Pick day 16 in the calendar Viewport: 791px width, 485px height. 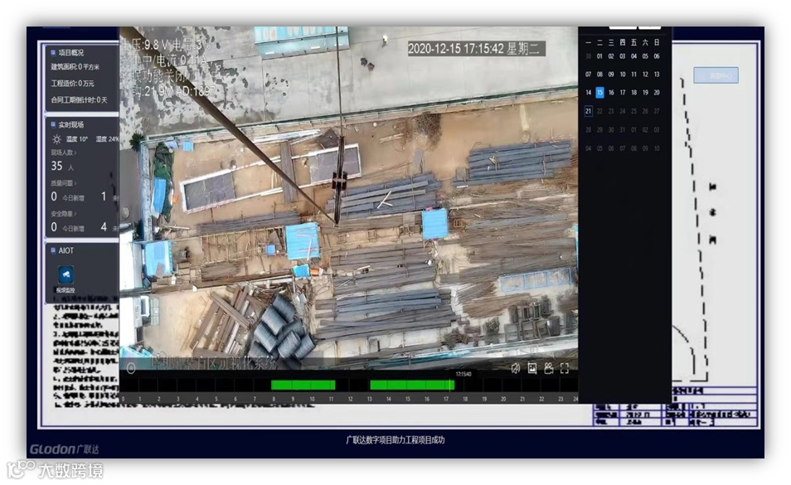(x=611, y=93)
